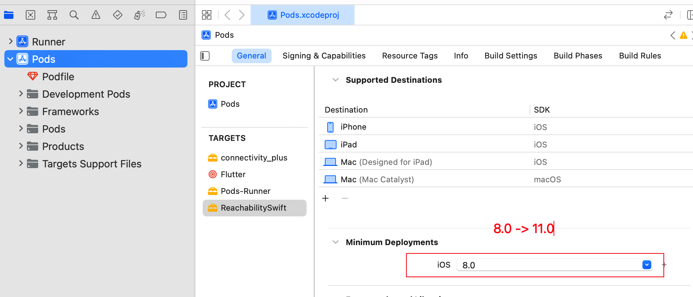Jump to previous issue chevron
Viewport: 693px width, 297px height.
pos(673,35)
